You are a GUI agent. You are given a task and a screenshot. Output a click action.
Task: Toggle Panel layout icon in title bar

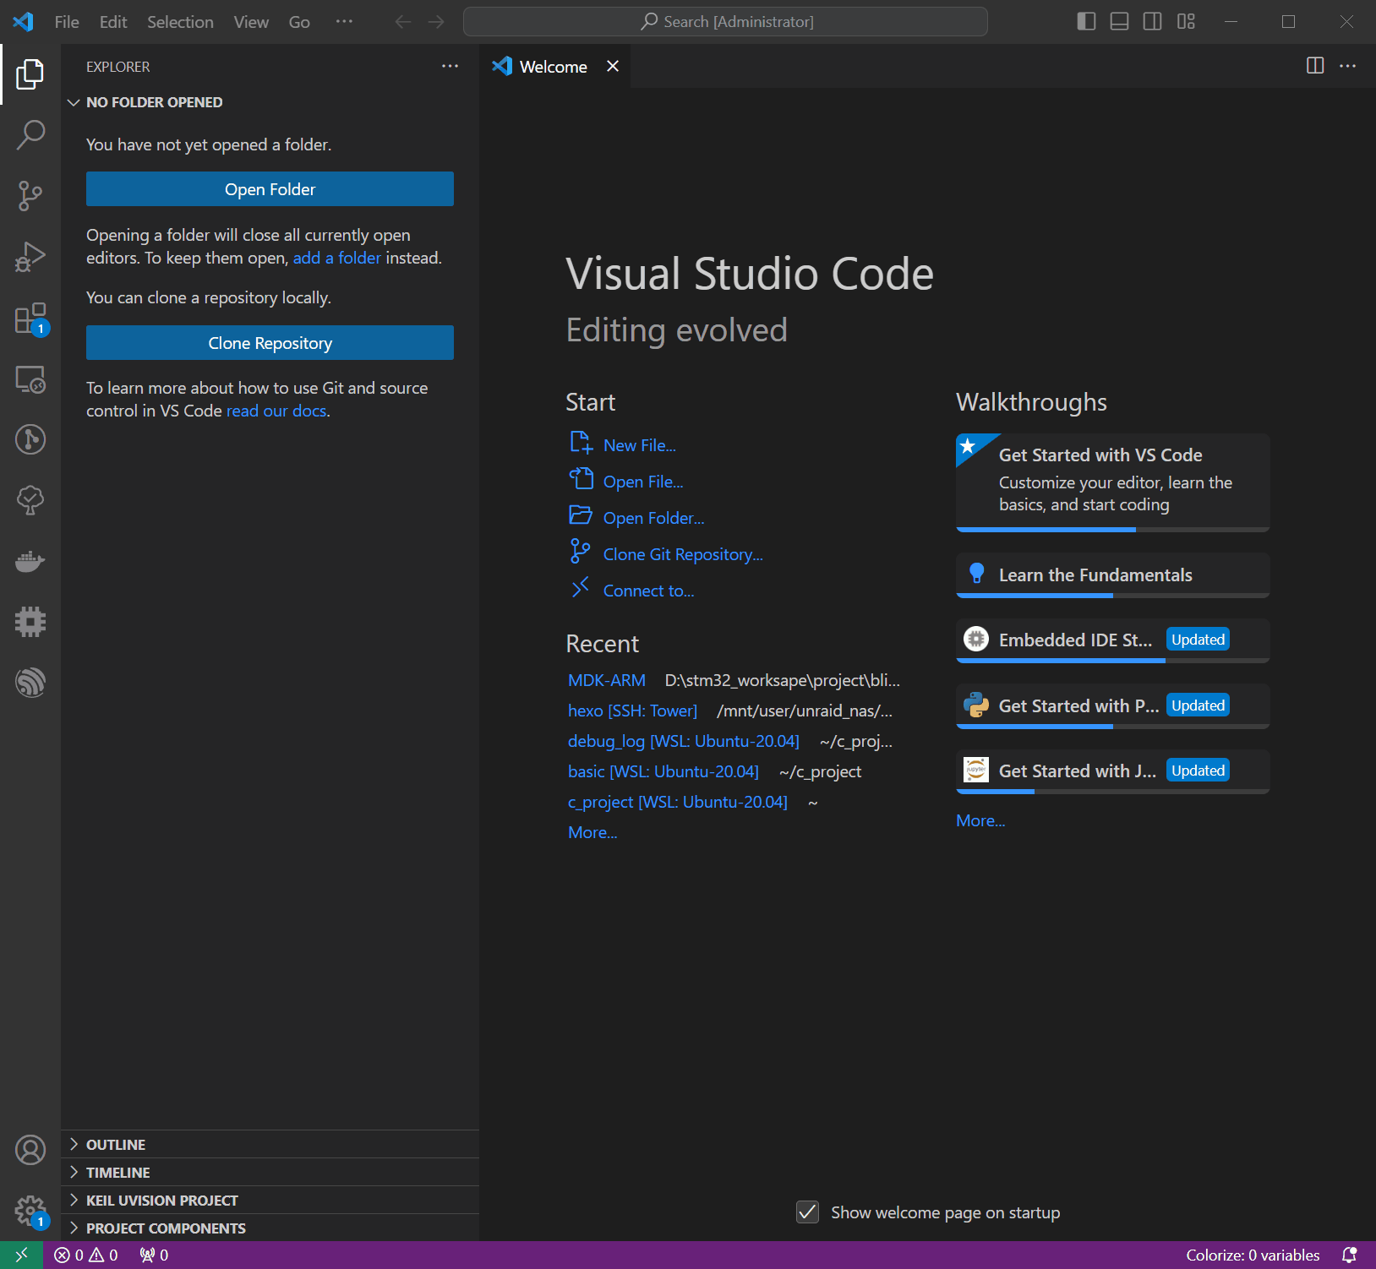tap(1119, 21)
